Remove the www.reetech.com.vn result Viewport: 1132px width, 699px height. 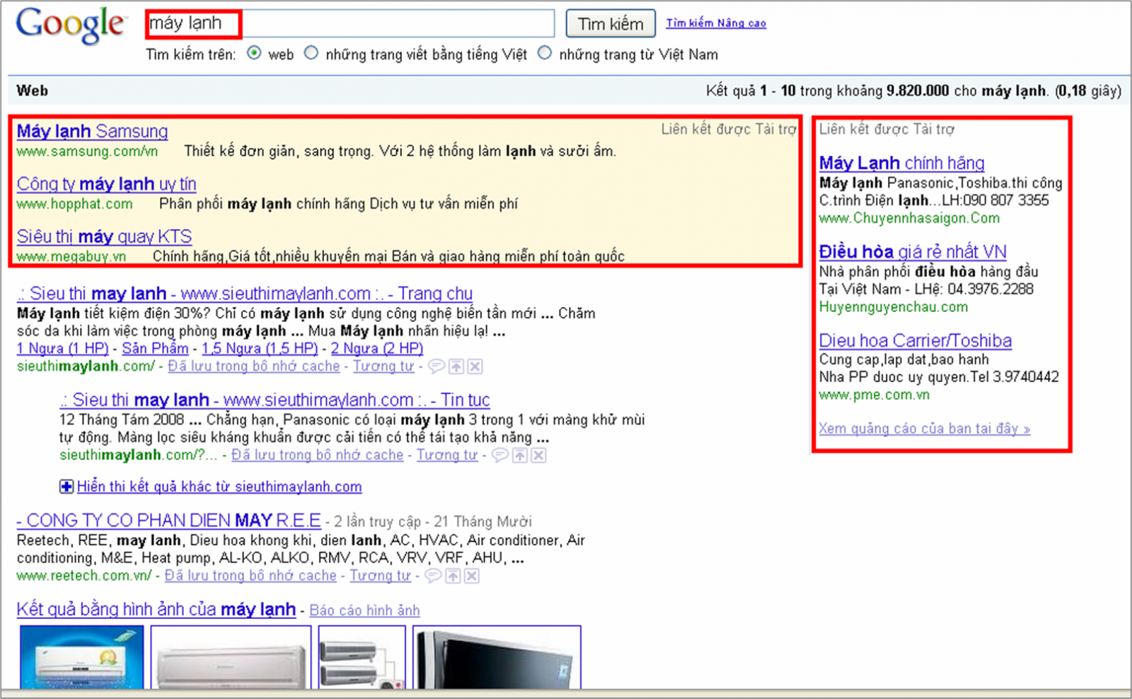pos(472,576)
